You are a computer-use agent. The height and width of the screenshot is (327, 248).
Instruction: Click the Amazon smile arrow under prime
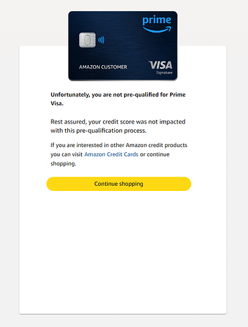(157, 29)
